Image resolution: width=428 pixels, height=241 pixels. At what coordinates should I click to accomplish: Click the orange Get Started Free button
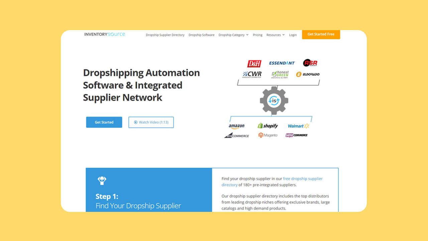(x=321, y=34)
